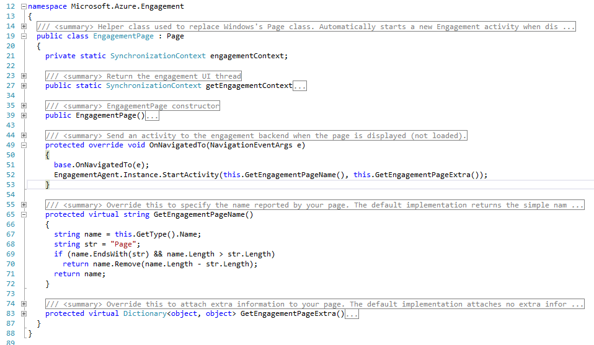Screen dimensions: 594x345
Task: Expand the getEngagementContext method body
Action: click(24, 85)
